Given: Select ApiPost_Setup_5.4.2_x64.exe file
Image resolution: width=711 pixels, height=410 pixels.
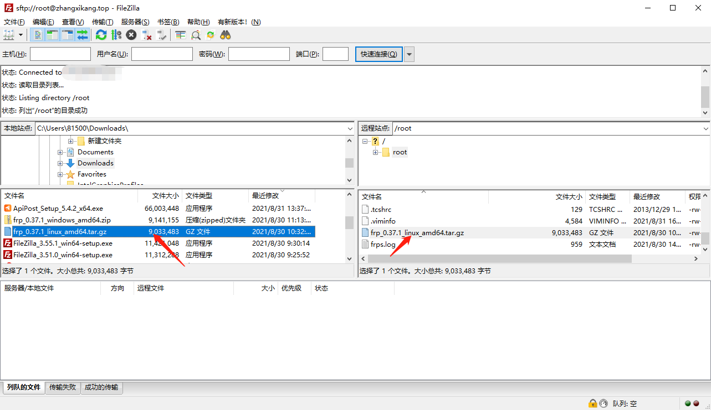Looking at the screenshot, I should point(158,209).
